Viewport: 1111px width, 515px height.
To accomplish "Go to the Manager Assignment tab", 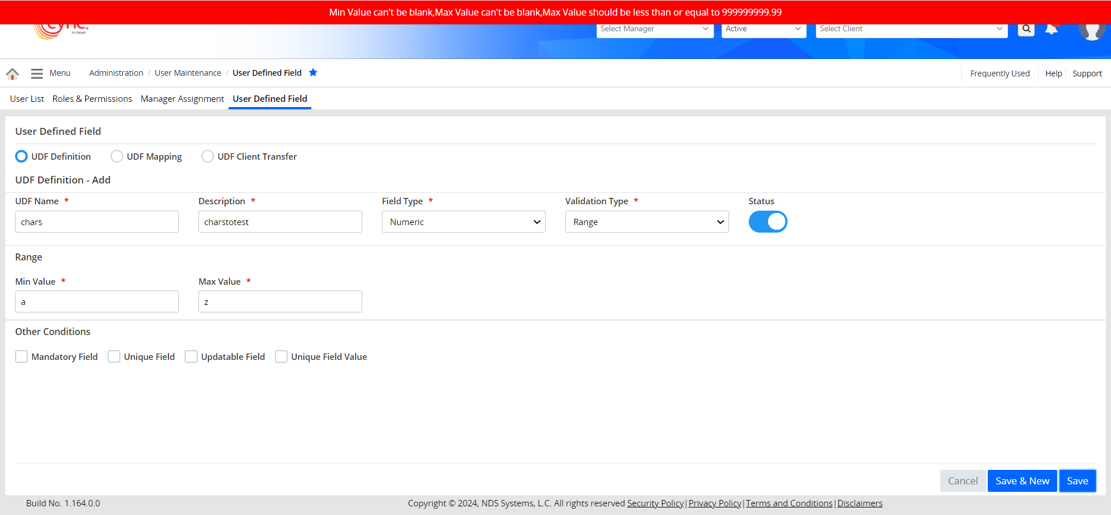I will (182, 99).
